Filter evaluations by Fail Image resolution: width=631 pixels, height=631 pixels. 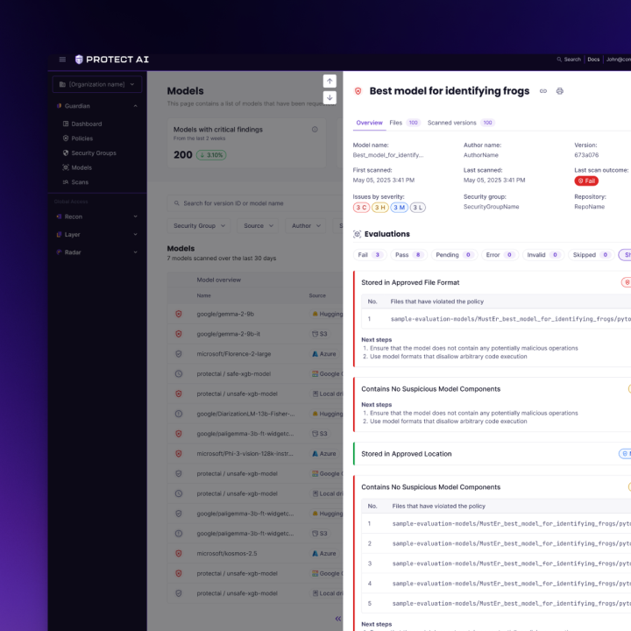coord(370,255)
